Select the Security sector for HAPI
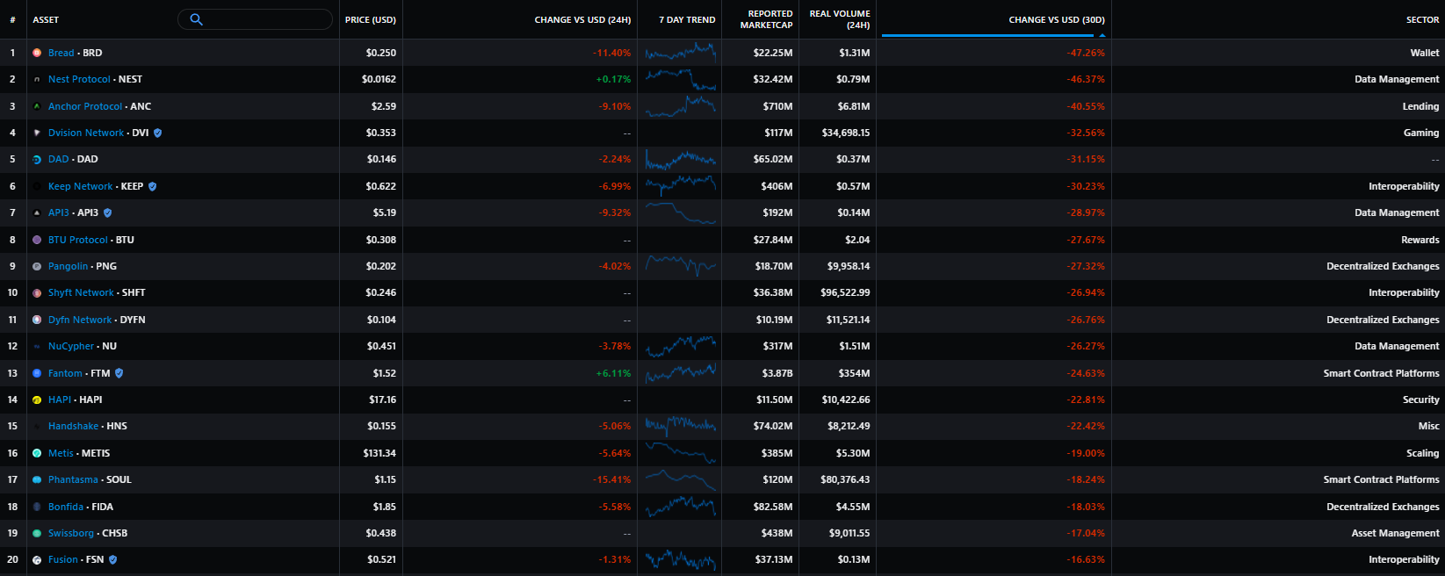 tap(1421, 400)
